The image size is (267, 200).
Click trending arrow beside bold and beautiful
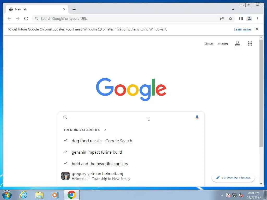tap(65, 163)
